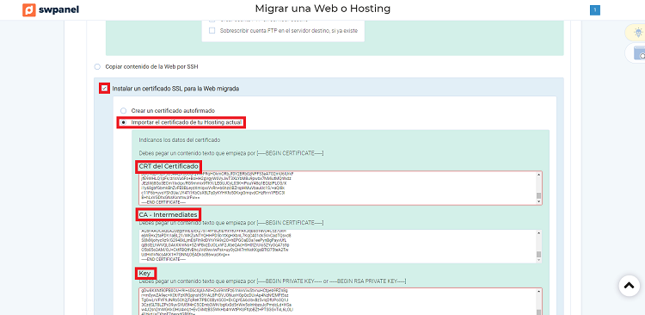Uncheck 'Instalar un certificado SSL para la Web migrada'

point(104,88)
